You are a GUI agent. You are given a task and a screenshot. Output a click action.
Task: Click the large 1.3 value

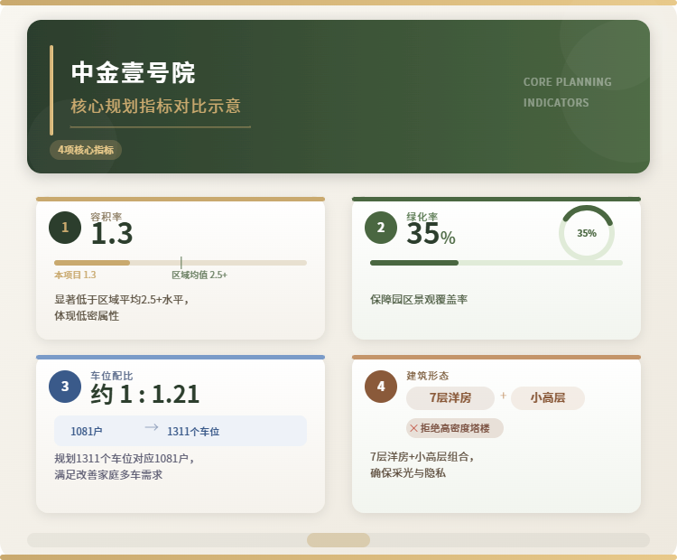[112, 234]
